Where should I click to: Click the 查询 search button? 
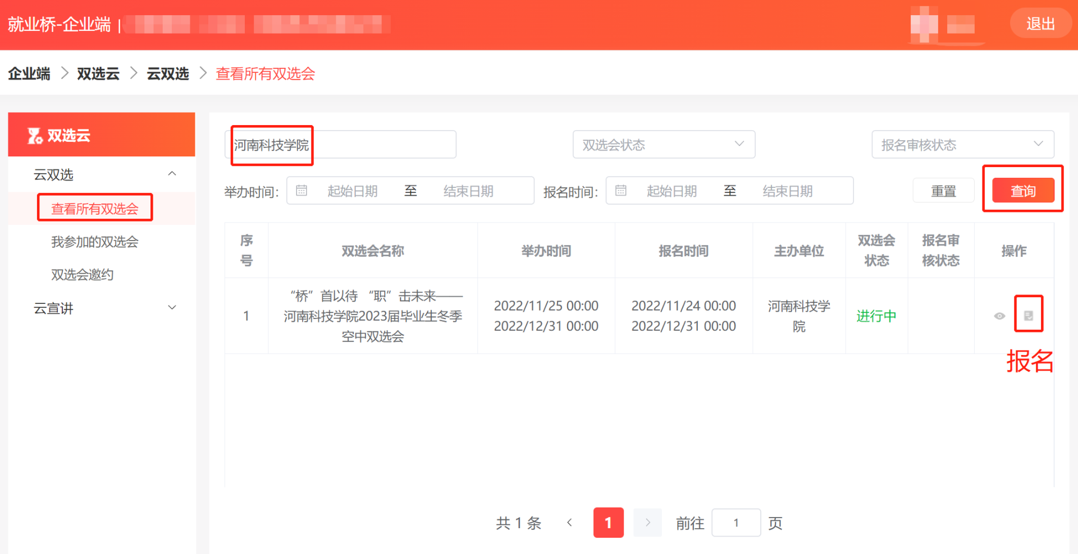pos(1023,191)
